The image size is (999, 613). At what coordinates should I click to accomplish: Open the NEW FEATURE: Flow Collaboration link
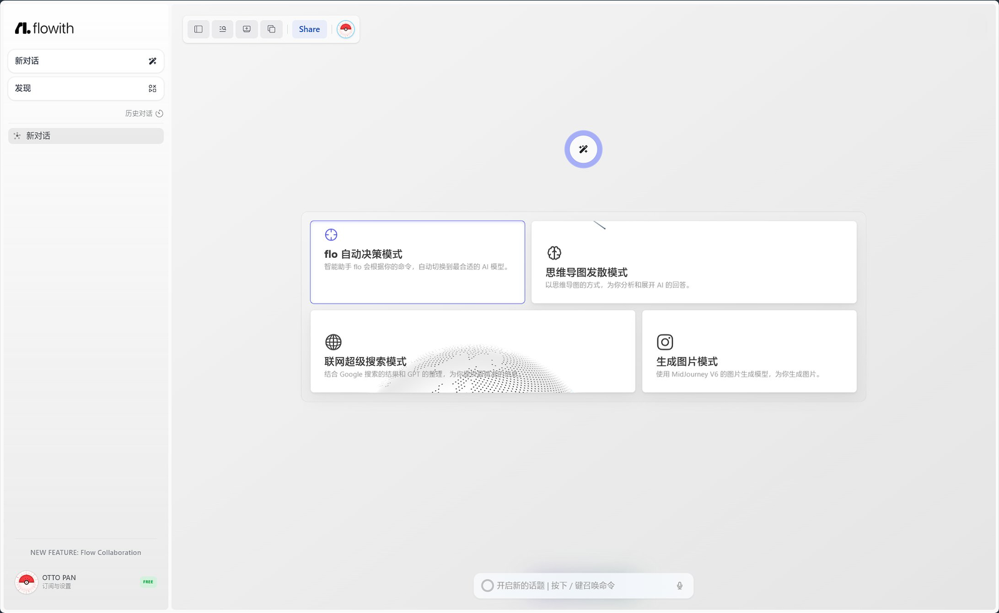[86, 552]
